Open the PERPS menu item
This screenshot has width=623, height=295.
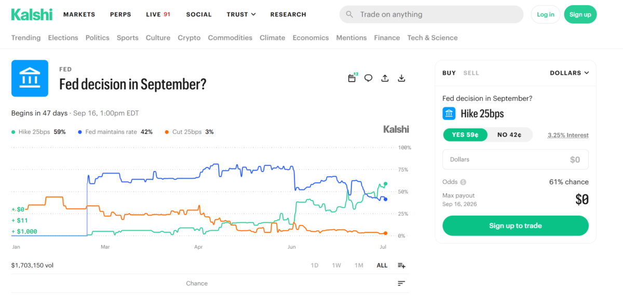coord(120,15)
